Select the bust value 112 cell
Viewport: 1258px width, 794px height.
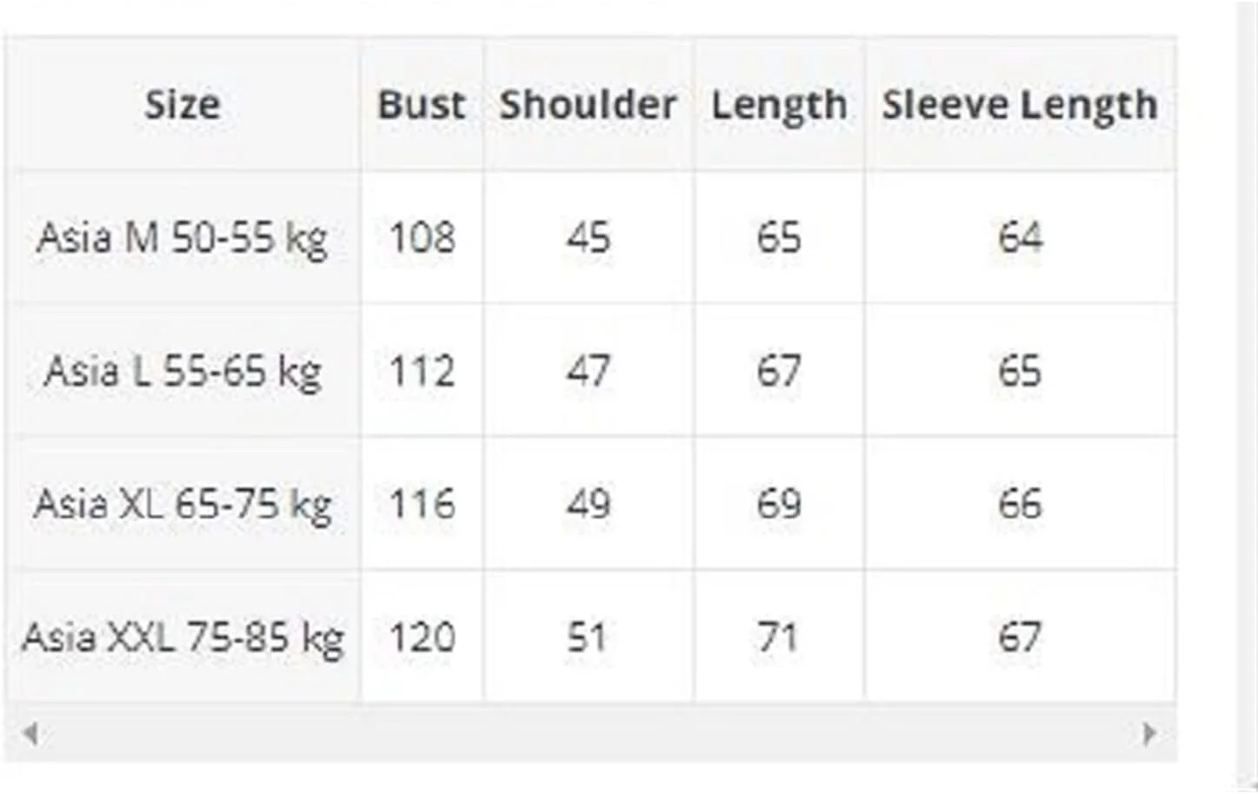click(x=422, y=371)
